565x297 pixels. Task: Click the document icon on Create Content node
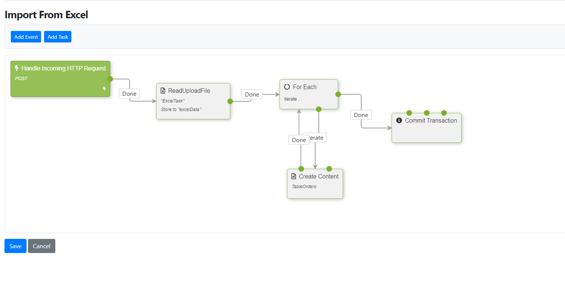point(294,176)
